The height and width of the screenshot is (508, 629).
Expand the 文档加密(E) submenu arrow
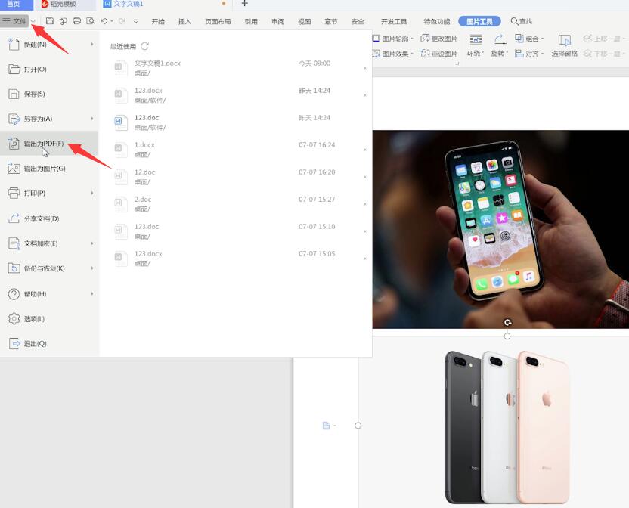(x=92, y=243)
